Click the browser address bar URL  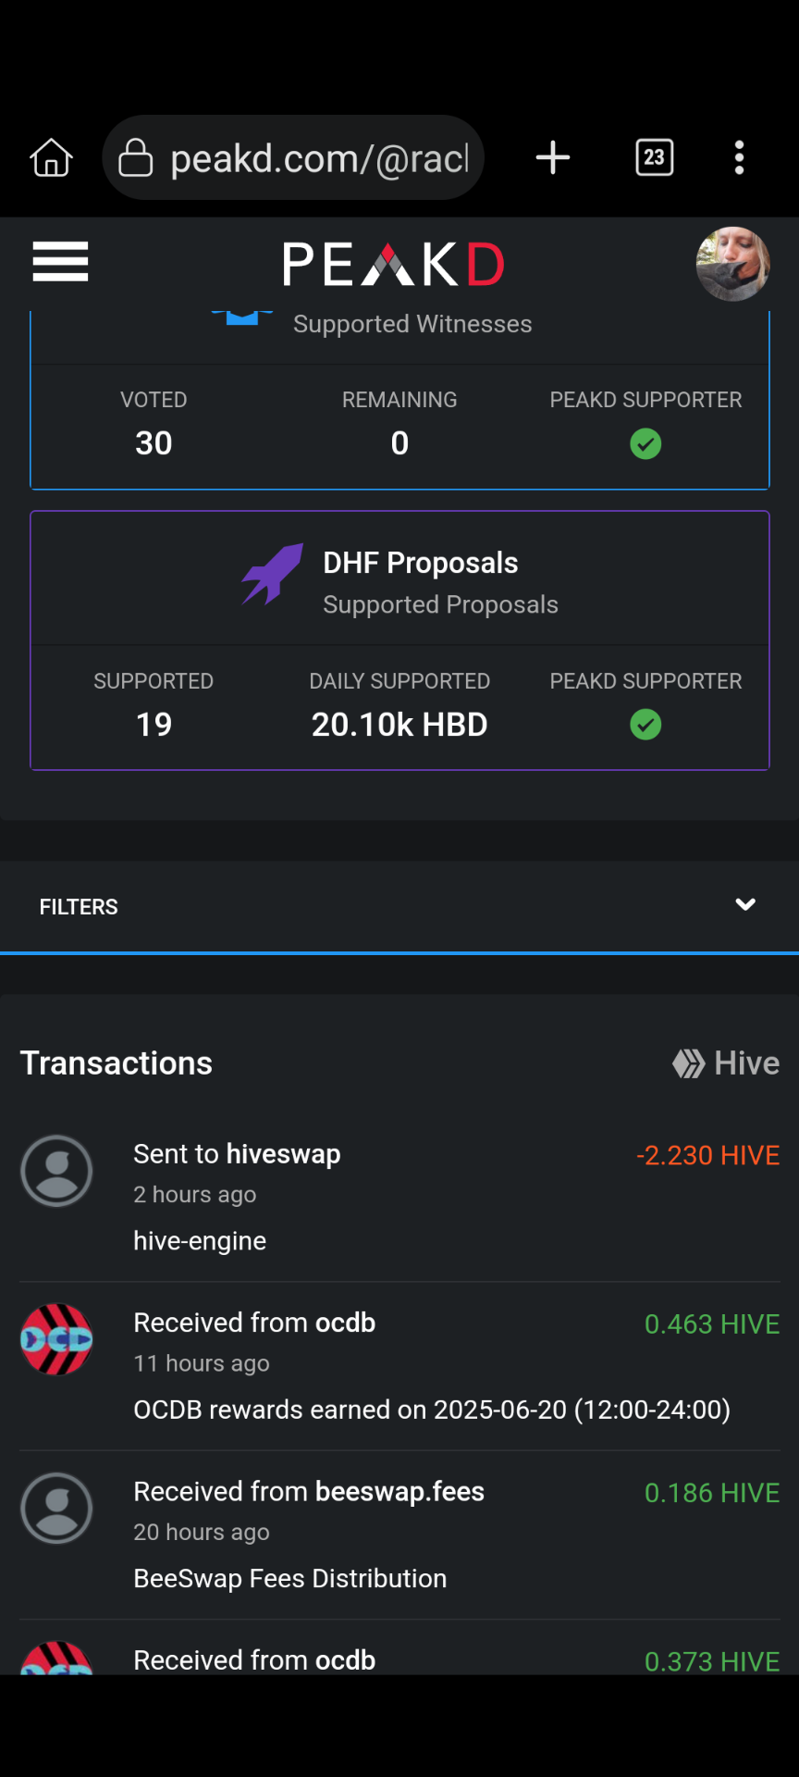coord(320,158)
